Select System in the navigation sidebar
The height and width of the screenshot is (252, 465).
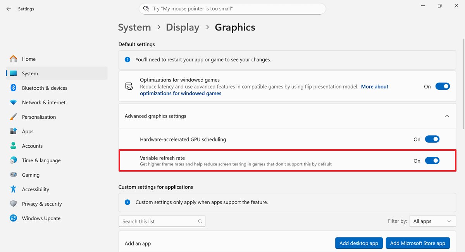[x=29, y=73]
